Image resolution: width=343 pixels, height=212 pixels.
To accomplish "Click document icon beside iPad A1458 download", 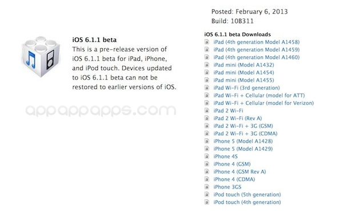I will pyautogui.click(x=207, y=42).
